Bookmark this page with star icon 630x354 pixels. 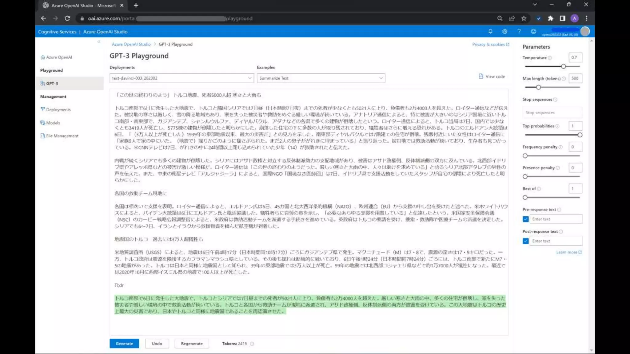pos(524,18)
